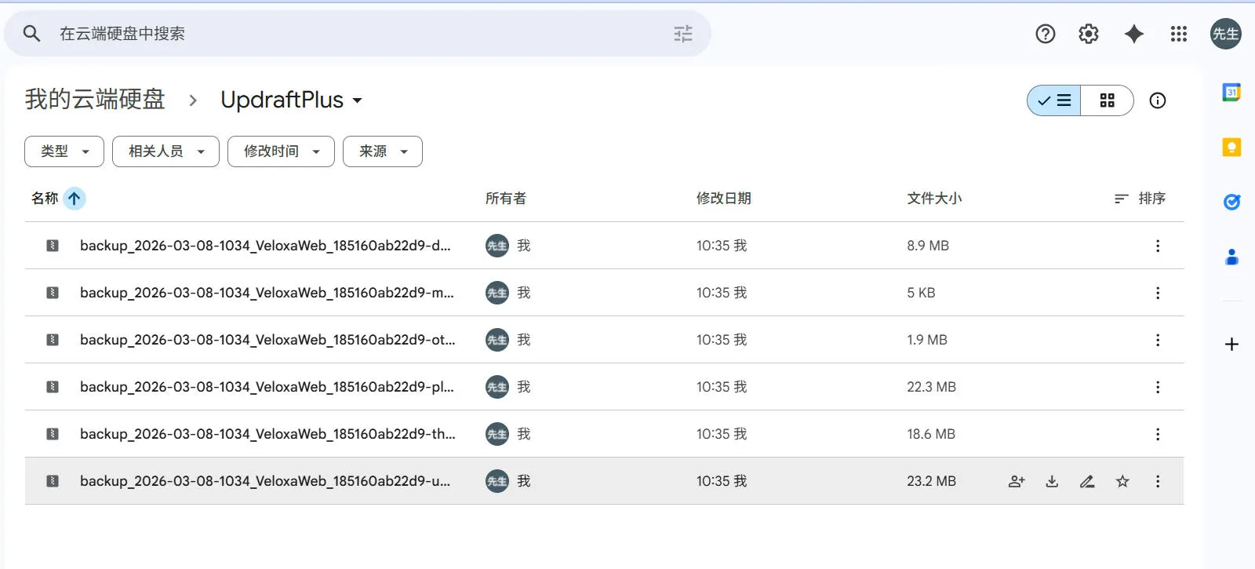Open the 排序 sort menu
The image size is (1255, 569).
(x=1140, y=199)
